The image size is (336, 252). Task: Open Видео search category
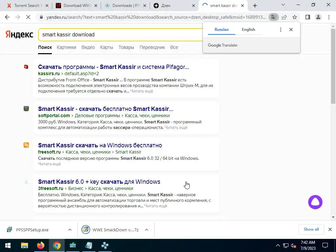[x=88, y=47]
